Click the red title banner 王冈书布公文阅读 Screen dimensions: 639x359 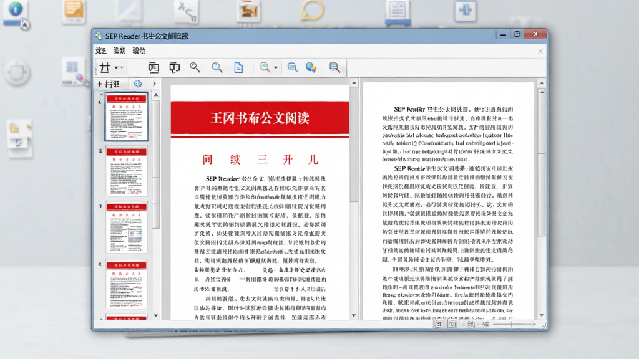tap(260, 118)
